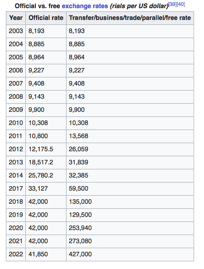The image size is (204, 269).
Task: Click official rate 12,175.5 cell
Action: [46, 149]
